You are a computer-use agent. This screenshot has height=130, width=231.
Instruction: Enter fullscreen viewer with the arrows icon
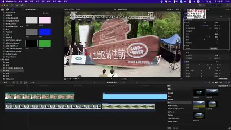coord(180,79)
